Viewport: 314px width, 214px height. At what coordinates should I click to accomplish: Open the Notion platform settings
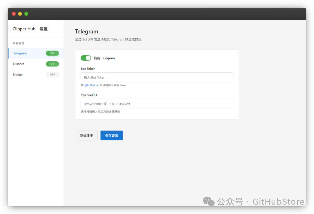[x=36, y=75]
